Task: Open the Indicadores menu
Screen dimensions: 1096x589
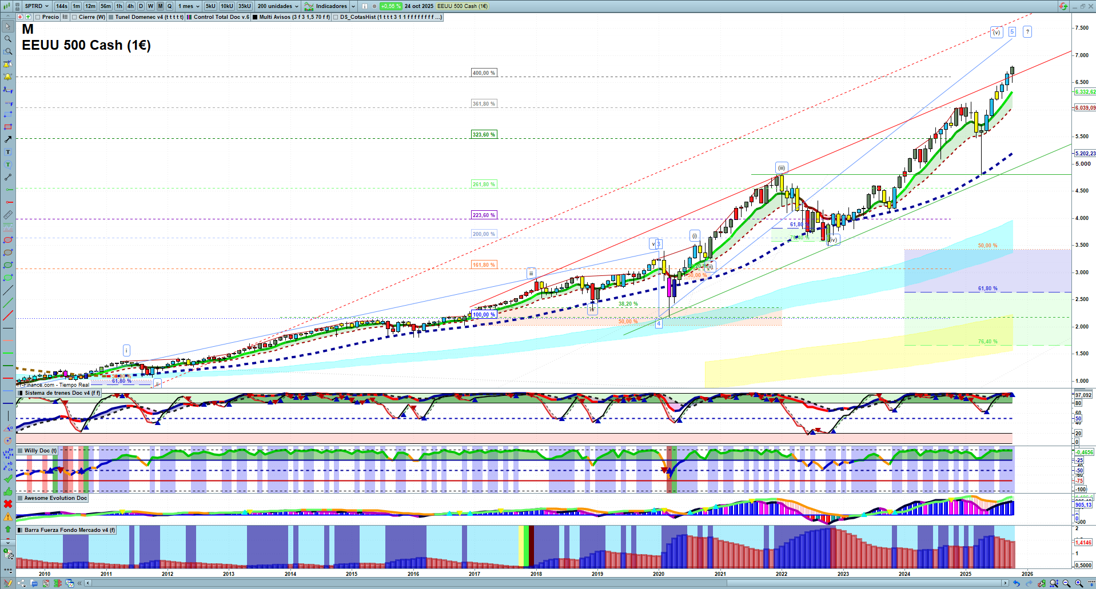Action: pos(331,6)
